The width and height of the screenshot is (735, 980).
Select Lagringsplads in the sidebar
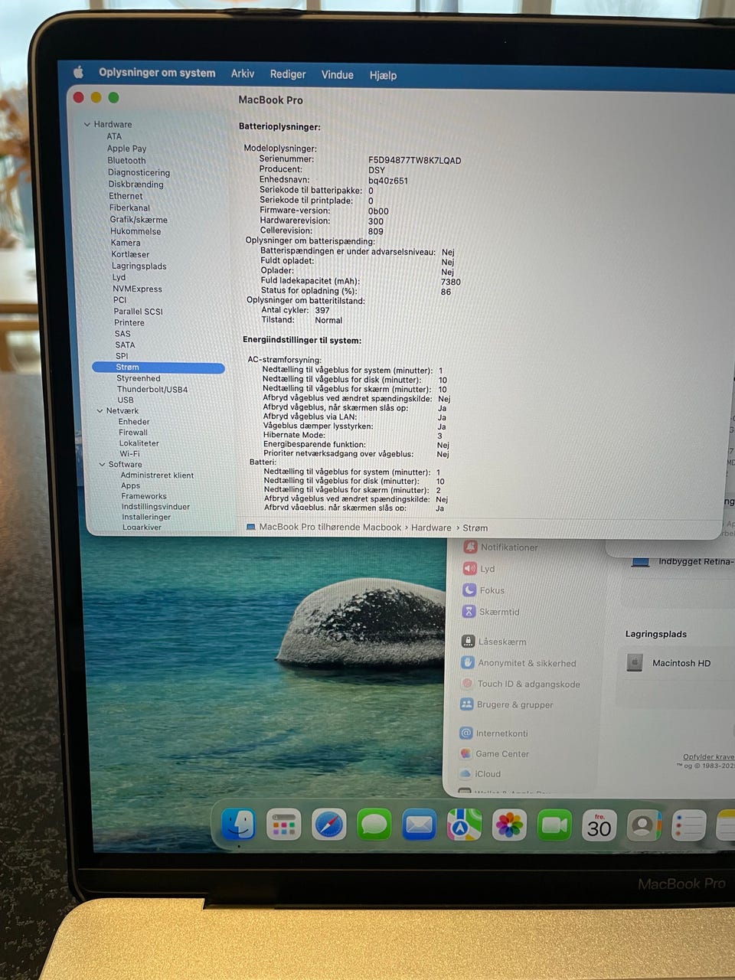139,266
